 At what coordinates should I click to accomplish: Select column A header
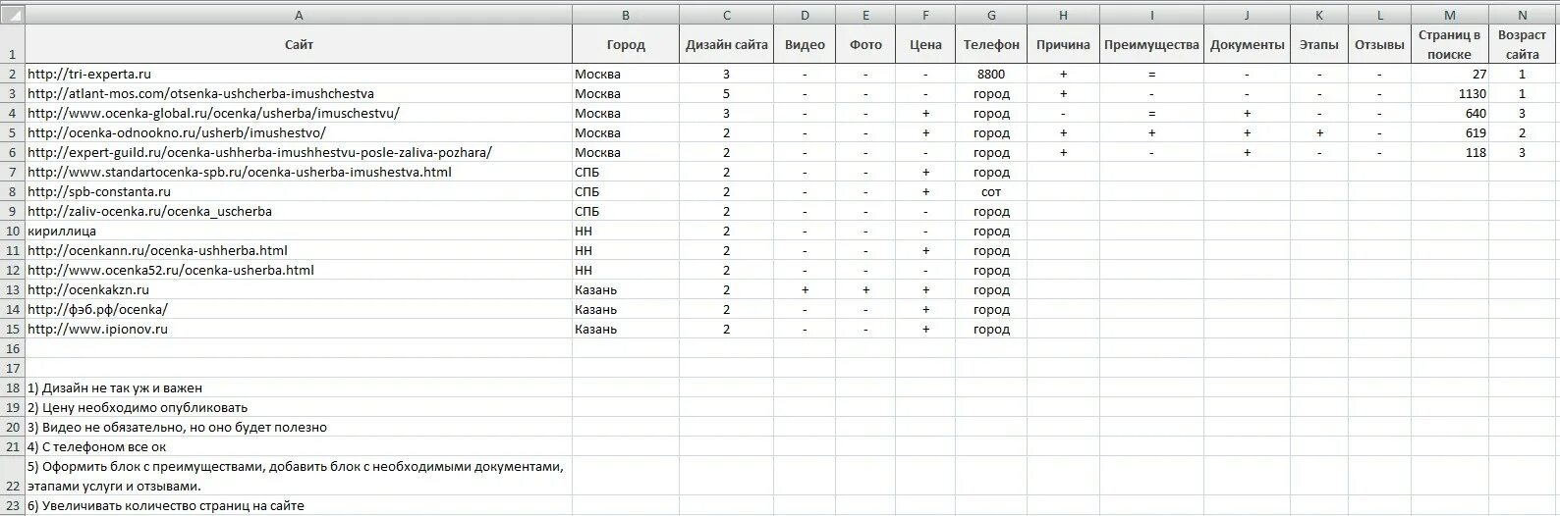[299, 15]
